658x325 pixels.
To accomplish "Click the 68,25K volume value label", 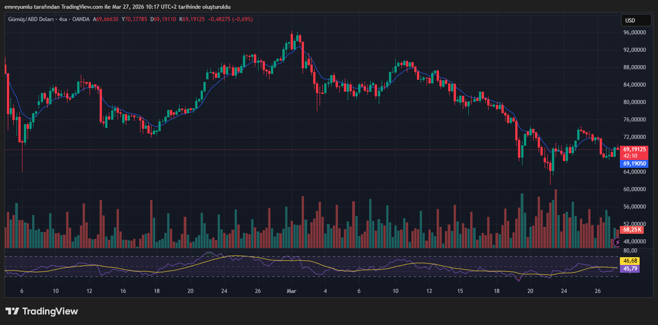I will pos(632,229).
